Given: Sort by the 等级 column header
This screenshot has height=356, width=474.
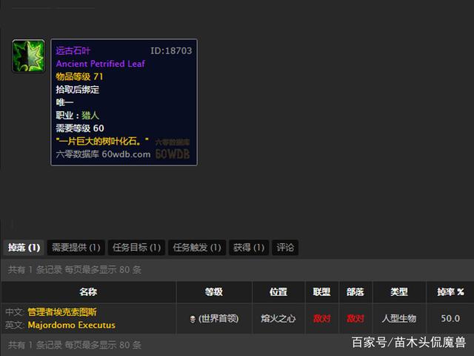Looking at the screenshot, I should pos(214,291).
